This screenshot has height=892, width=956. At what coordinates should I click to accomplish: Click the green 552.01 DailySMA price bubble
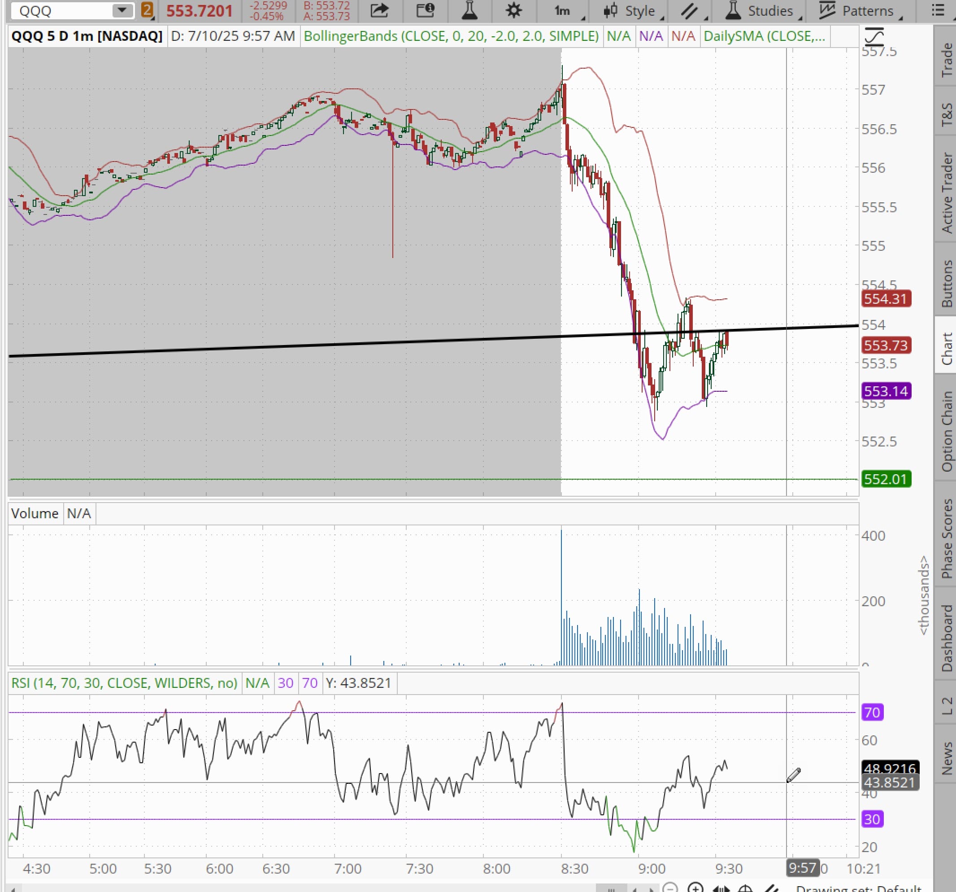point(886,479)
